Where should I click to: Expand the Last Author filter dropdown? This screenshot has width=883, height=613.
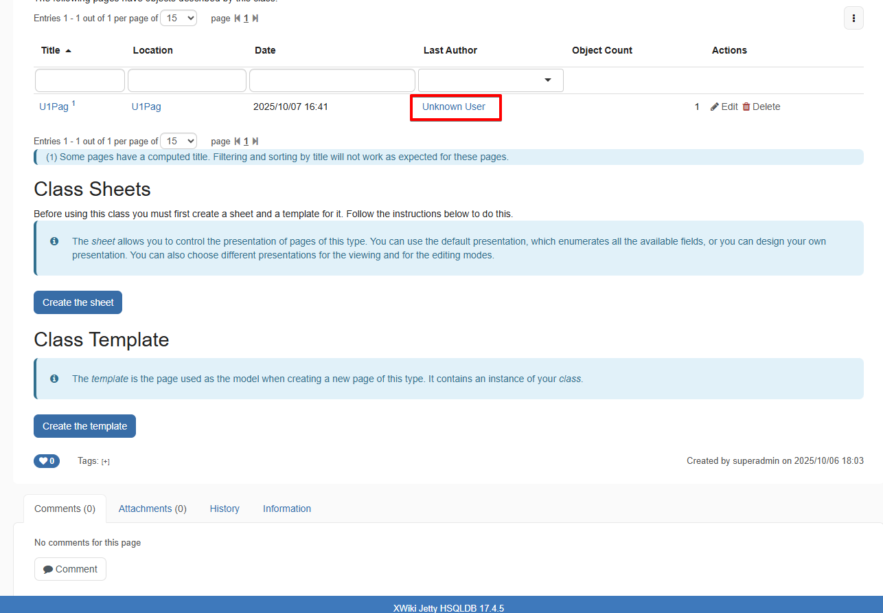[x=547, y=80]
